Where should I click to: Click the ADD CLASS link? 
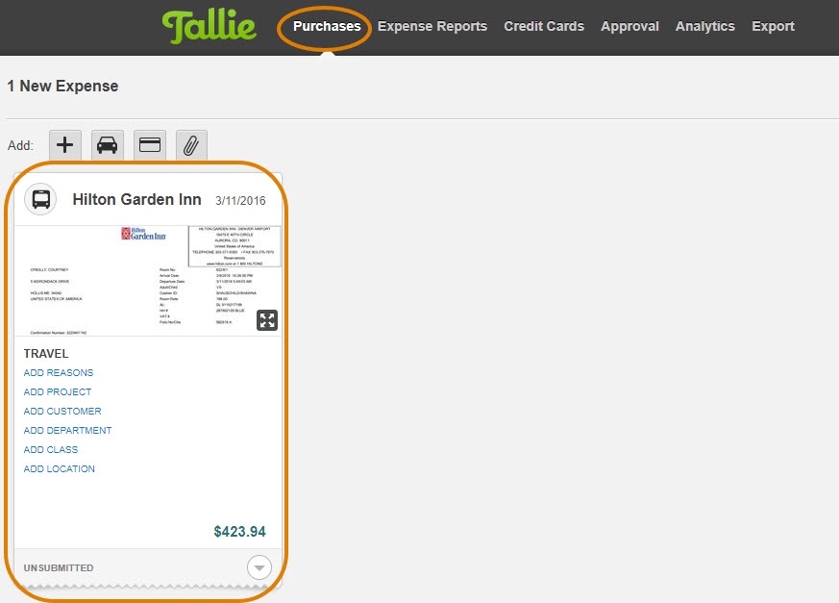click(x=51, y=450)
